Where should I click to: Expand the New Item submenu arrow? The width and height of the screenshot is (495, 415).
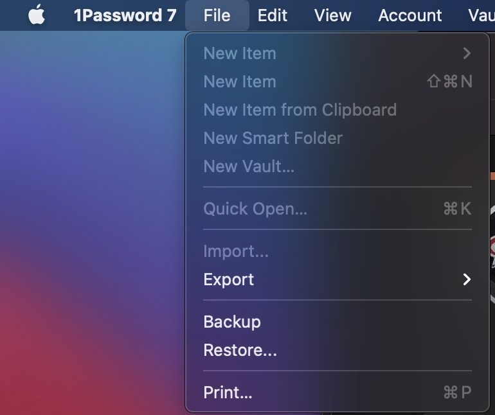coord(467,53)
